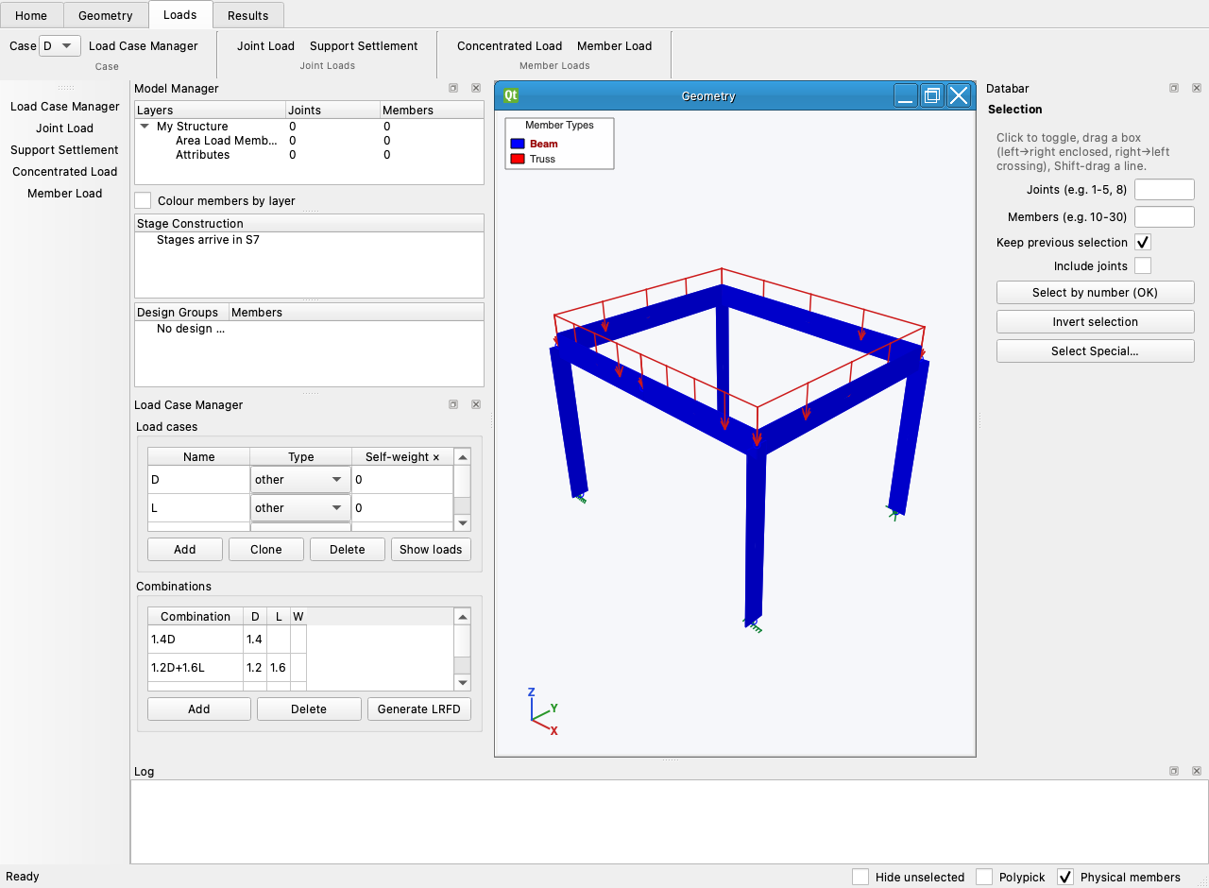1209x888 pixels.
Task: Close the Model Manager panel
Action: [x=476, y=88]
